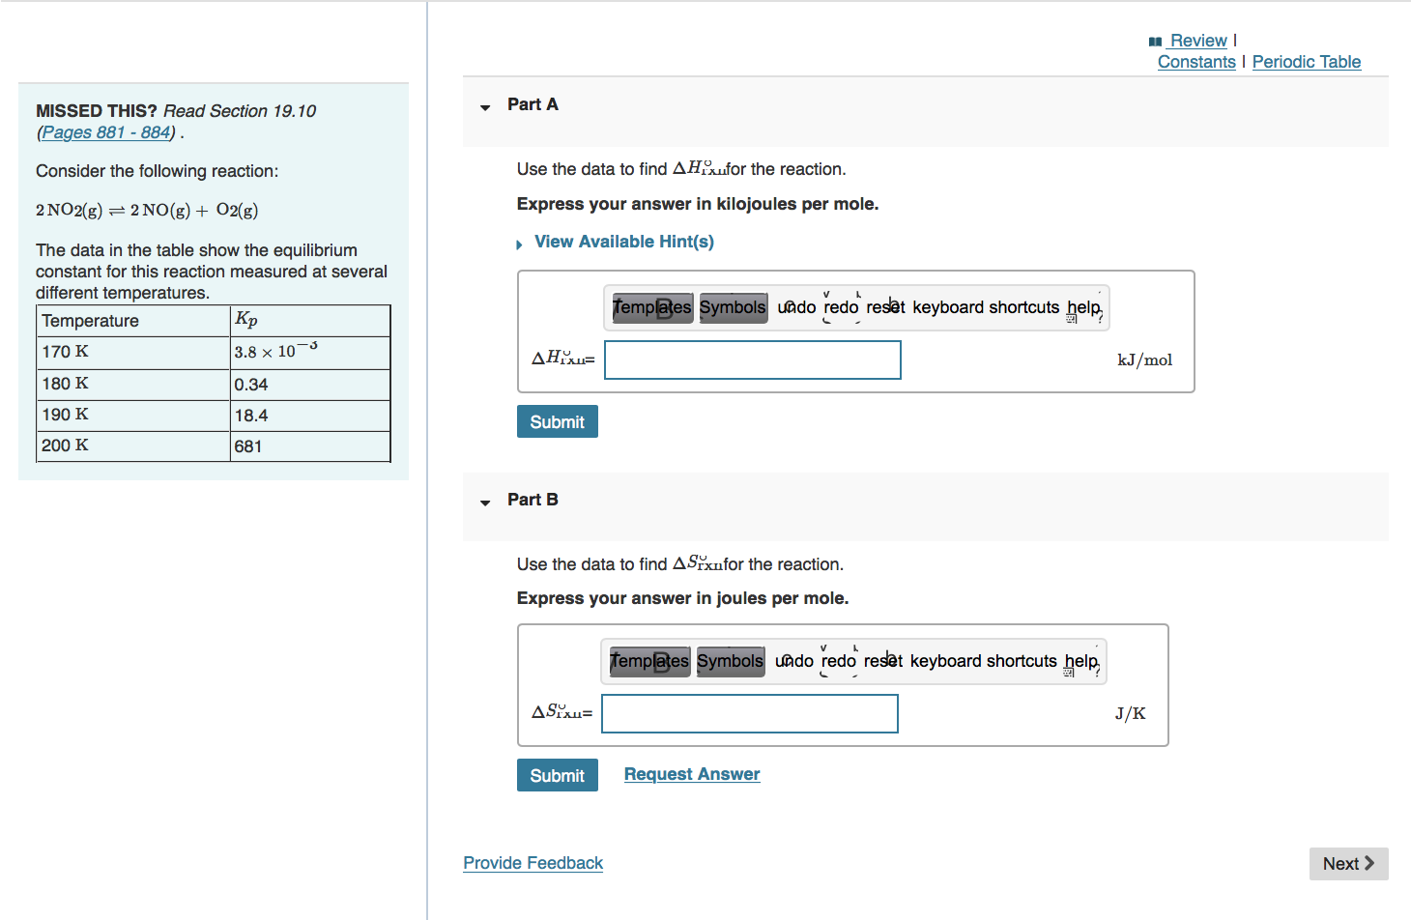Image resolution: width=1411 pixels, height=920 pixels.
Task: Click undo in Part B toolbar
Action: point(794,661)
